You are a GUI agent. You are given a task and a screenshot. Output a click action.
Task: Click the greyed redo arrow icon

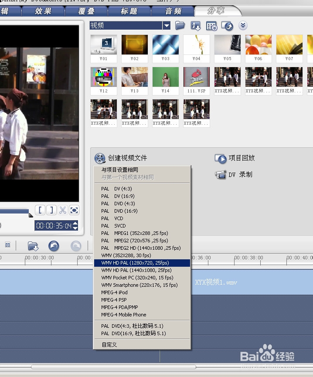(76, 246)
